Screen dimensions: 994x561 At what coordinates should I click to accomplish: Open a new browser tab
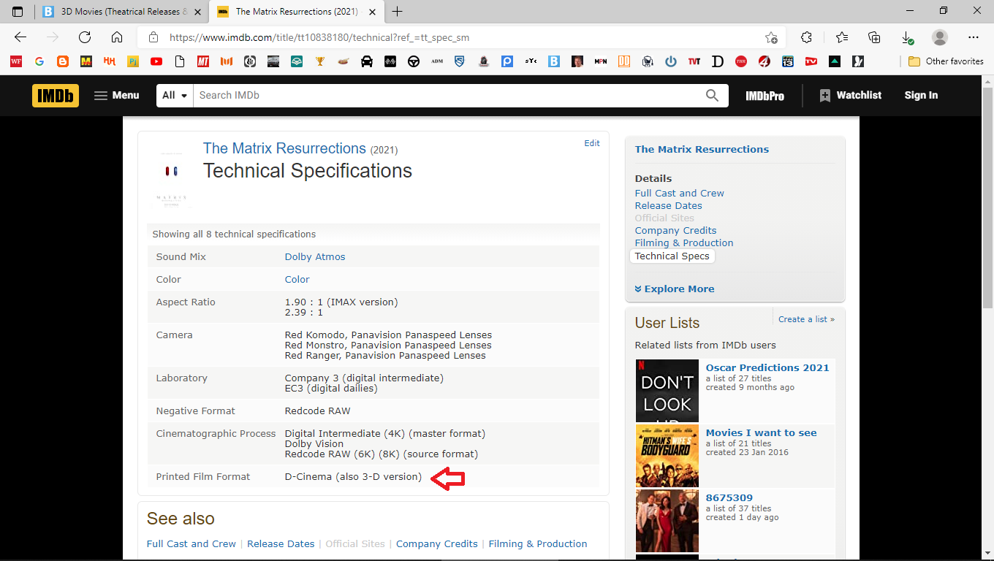tap(397, 12)
